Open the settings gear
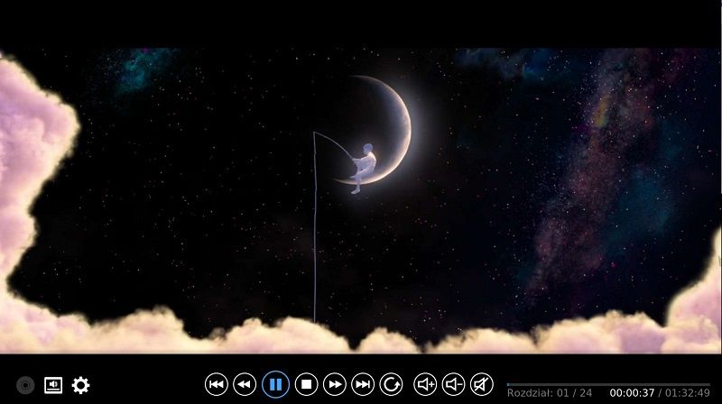Image resolution: width=722 pixels, height=404 pixels. point(80,385)
